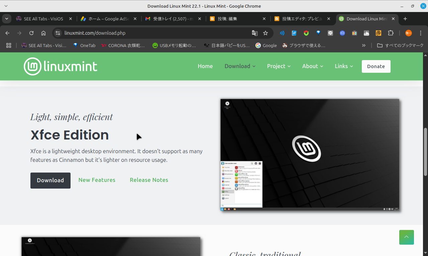The width and height of the screenshot is (428, 256).
Task: Close the Download Linux Mint tab
Action: (x=393, y=19)
